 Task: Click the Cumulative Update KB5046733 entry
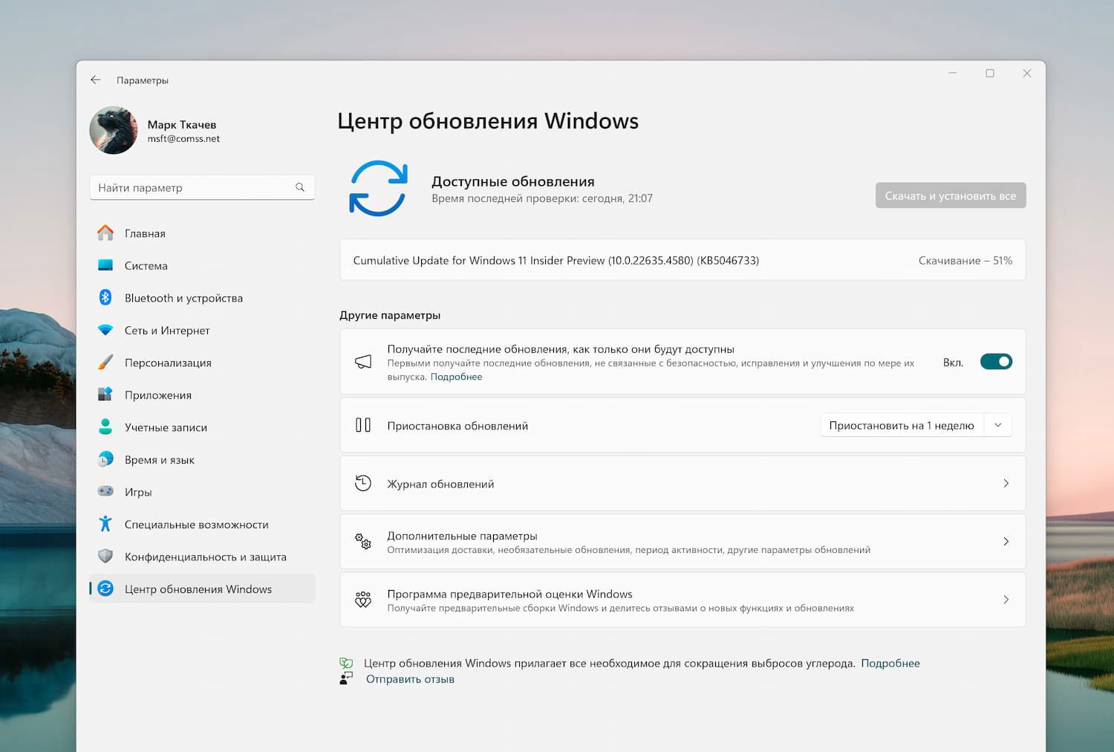tap(683, 260)
